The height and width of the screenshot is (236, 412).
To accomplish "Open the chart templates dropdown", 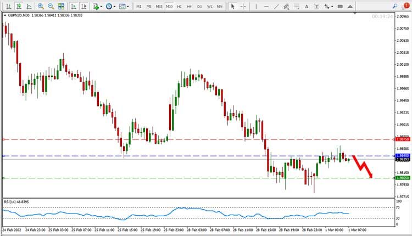I will pyautogui.click(x=124, y=7).
